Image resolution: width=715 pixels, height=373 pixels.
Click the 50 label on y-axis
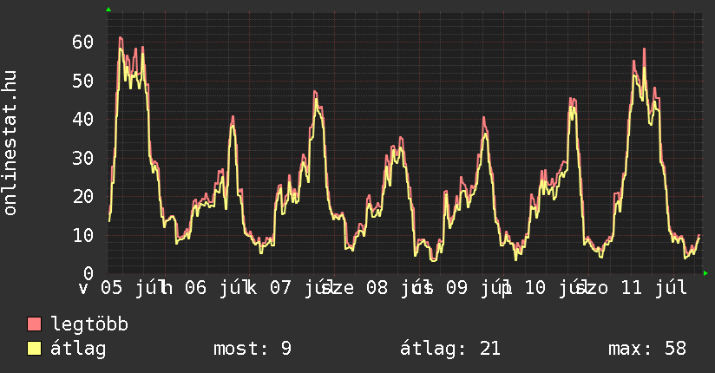82,81
